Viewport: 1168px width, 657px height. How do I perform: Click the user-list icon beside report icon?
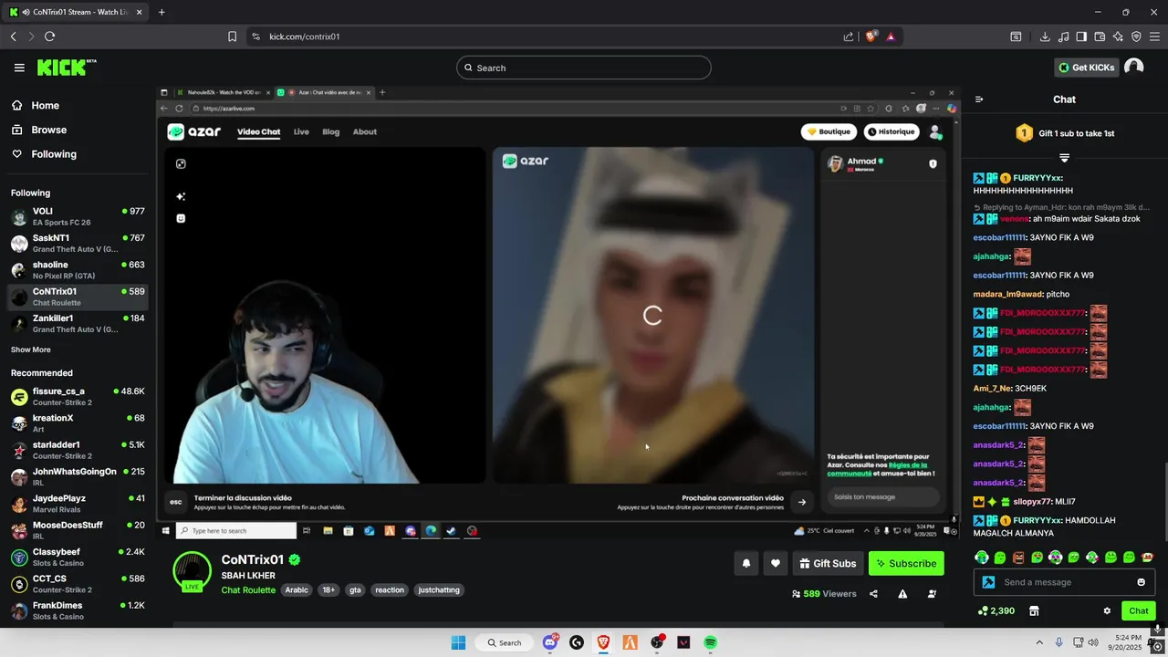pyautogui.click(x=932, y=594)
